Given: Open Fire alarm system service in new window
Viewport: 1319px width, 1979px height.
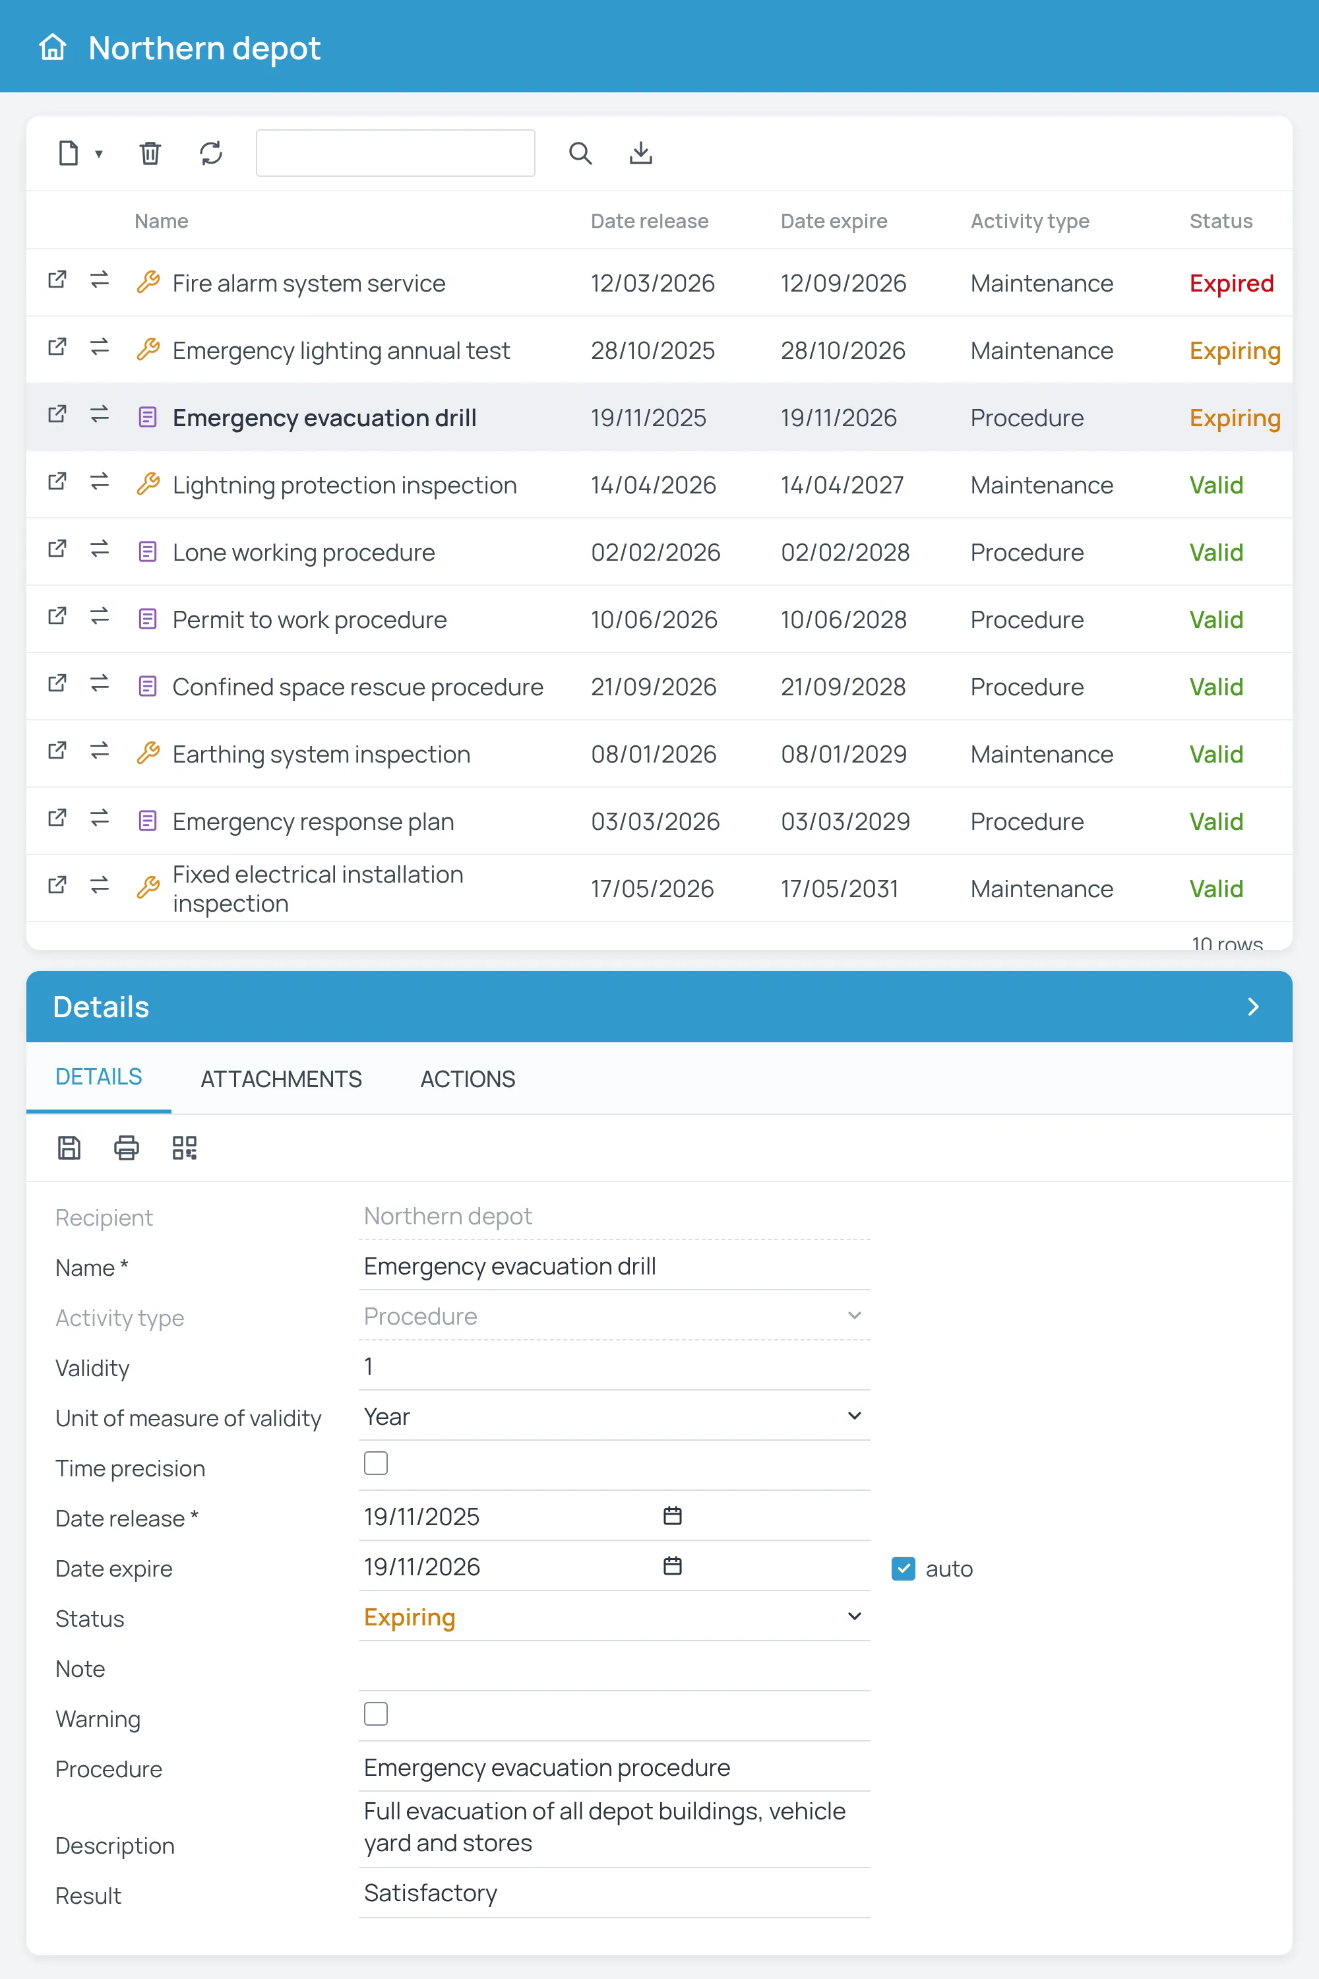Looking at the screenshot, I should 57,279.
